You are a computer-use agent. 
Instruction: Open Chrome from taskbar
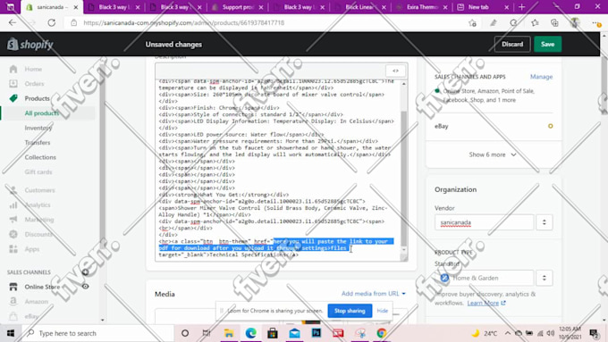382,333
